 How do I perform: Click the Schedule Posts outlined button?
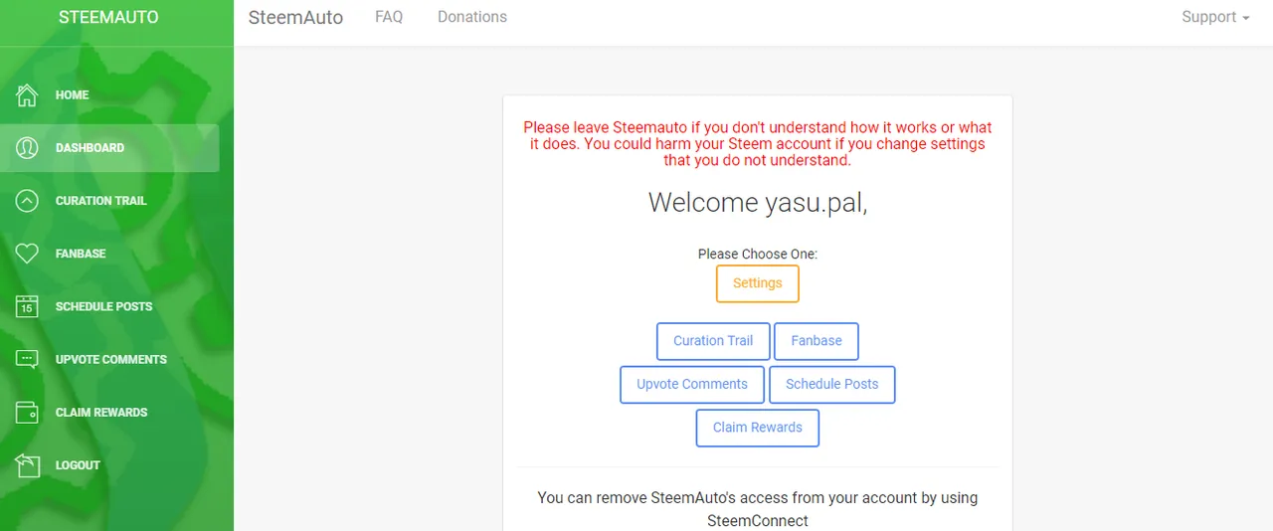(x=832, y=385)
